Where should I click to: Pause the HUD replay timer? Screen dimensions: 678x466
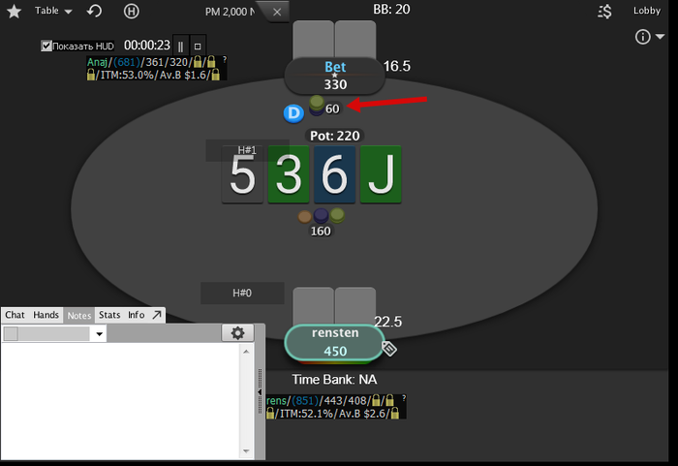click(180, 46)
